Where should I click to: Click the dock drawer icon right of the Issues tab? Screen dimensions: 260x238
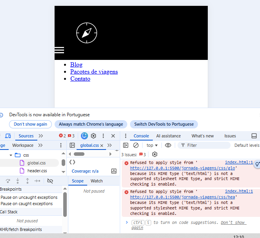(x=254, y=136)
